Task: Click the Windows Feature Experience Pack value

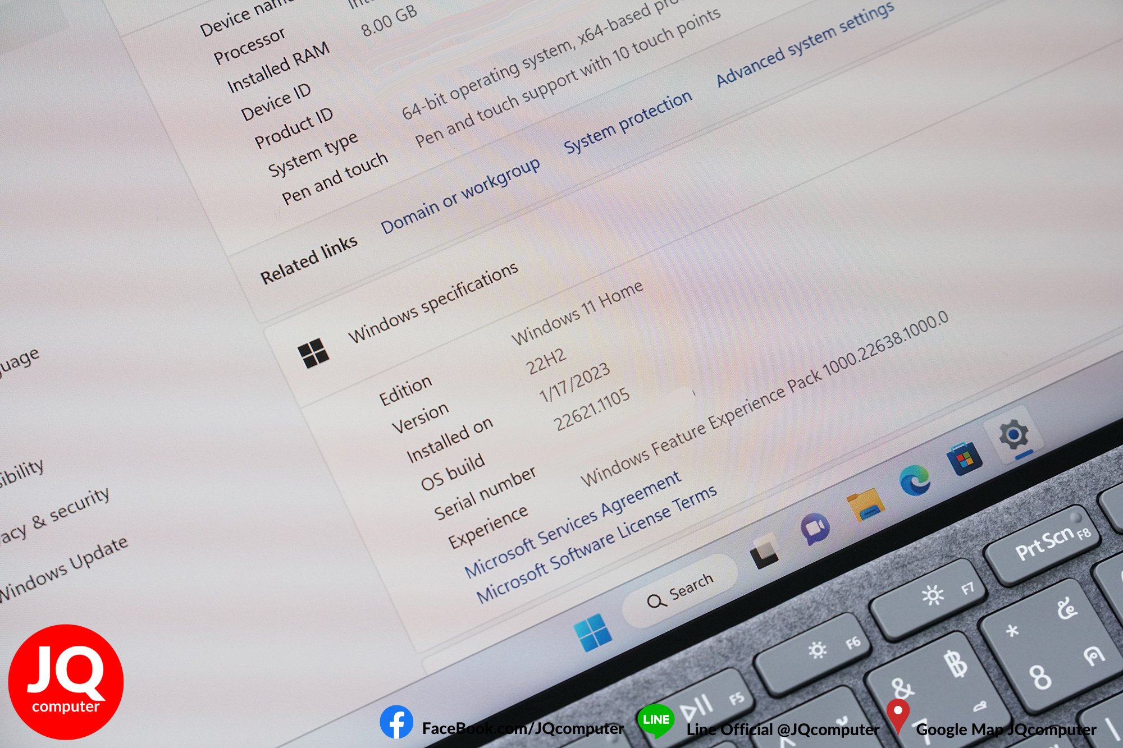Action: click(764, 398)
